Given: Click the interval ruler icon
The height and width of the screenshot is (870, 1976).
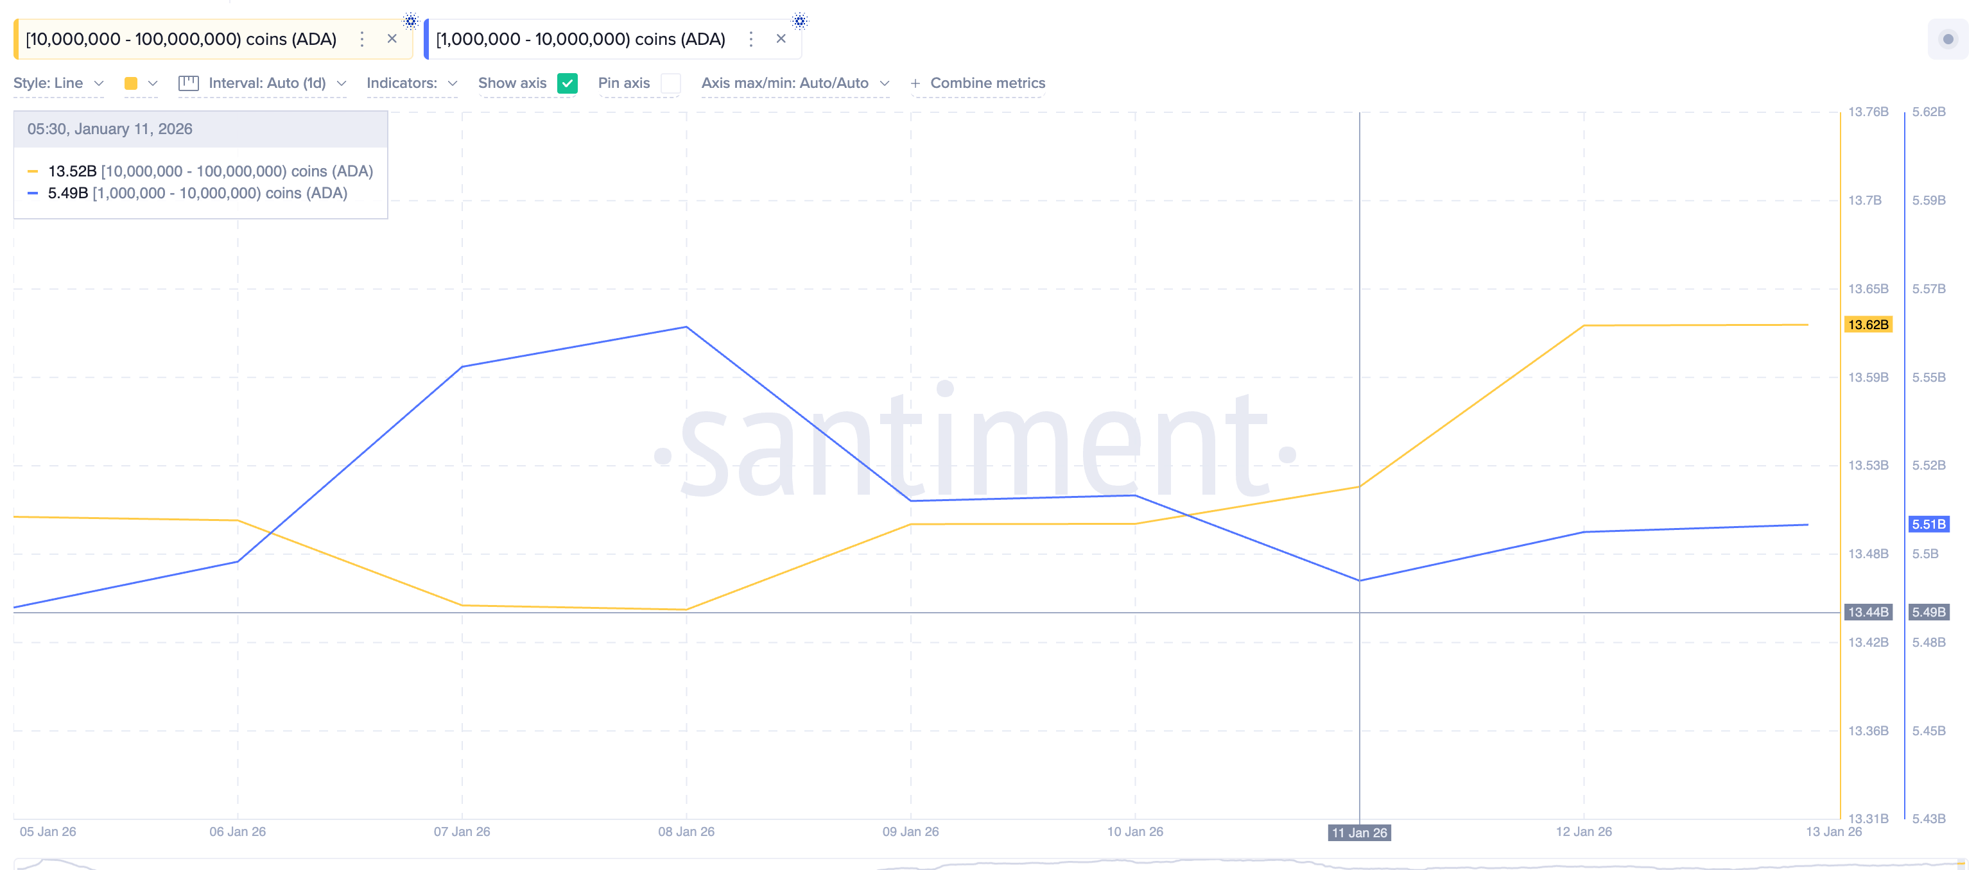Looking at the screenshot, I should point(189,83).
